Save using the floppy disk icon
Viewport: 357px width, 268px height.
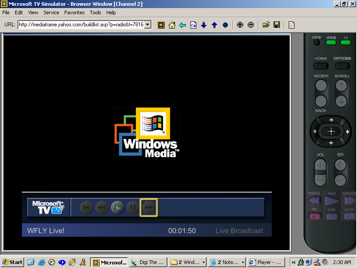coord(277,25)
